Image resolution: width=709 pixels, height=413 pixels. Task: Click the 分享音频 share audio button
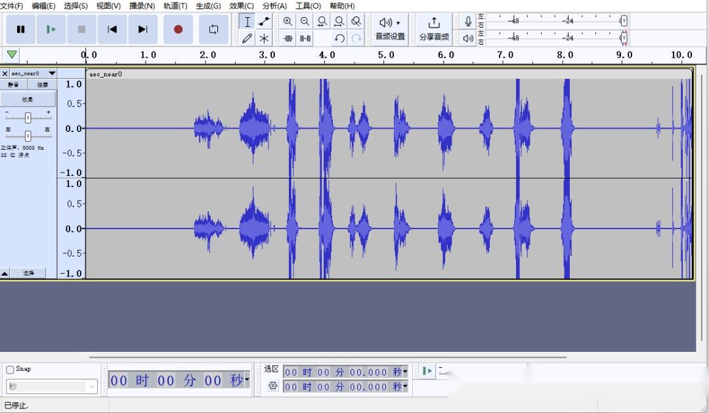(x=434, y=30)
